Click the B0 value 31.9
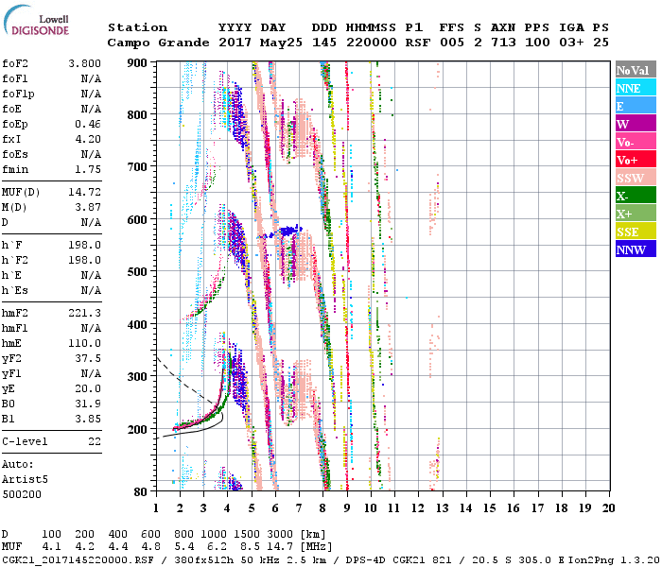 88,404
